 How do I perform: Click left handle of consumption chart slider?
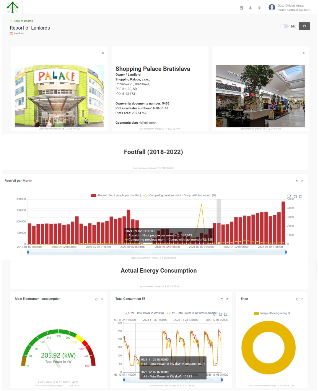[124, 380]
